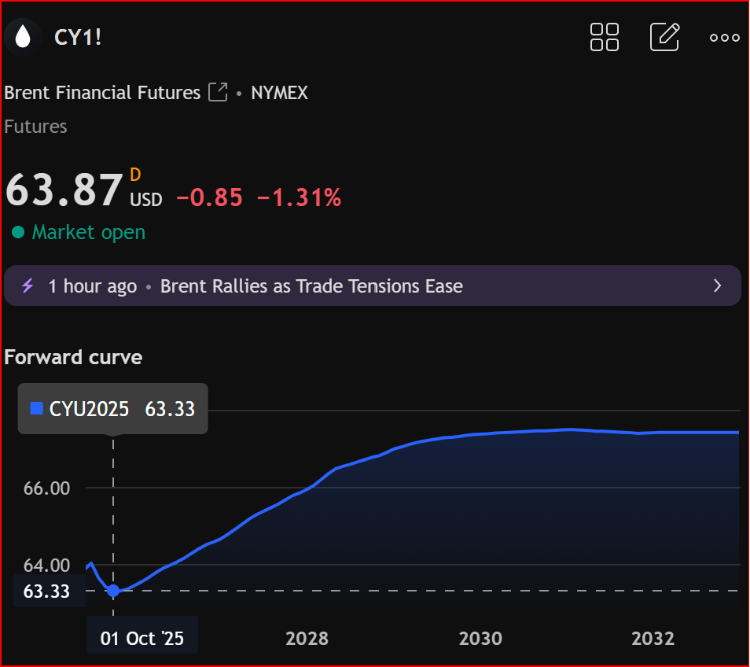Click the 66.00 price axis label
This screenshot has height=667, width=750.
point(47,488)
